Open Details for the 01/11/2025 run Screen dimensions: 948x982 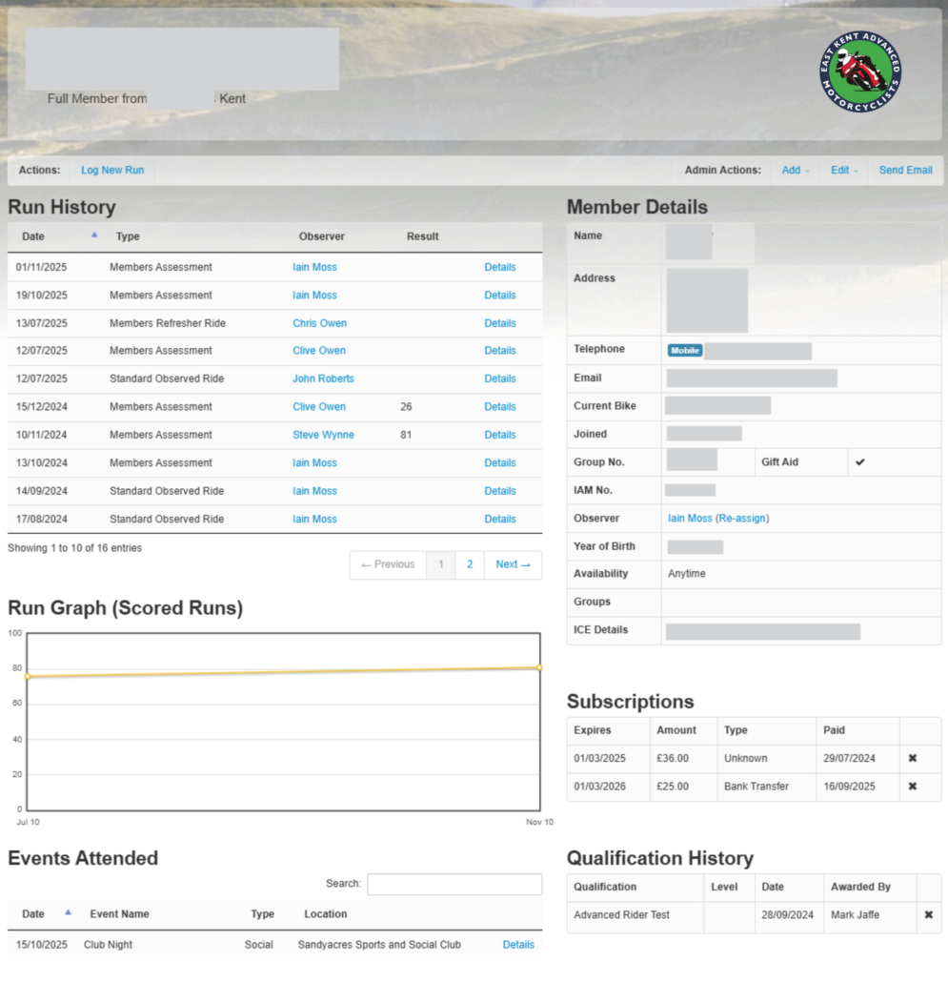click(499, 267)
